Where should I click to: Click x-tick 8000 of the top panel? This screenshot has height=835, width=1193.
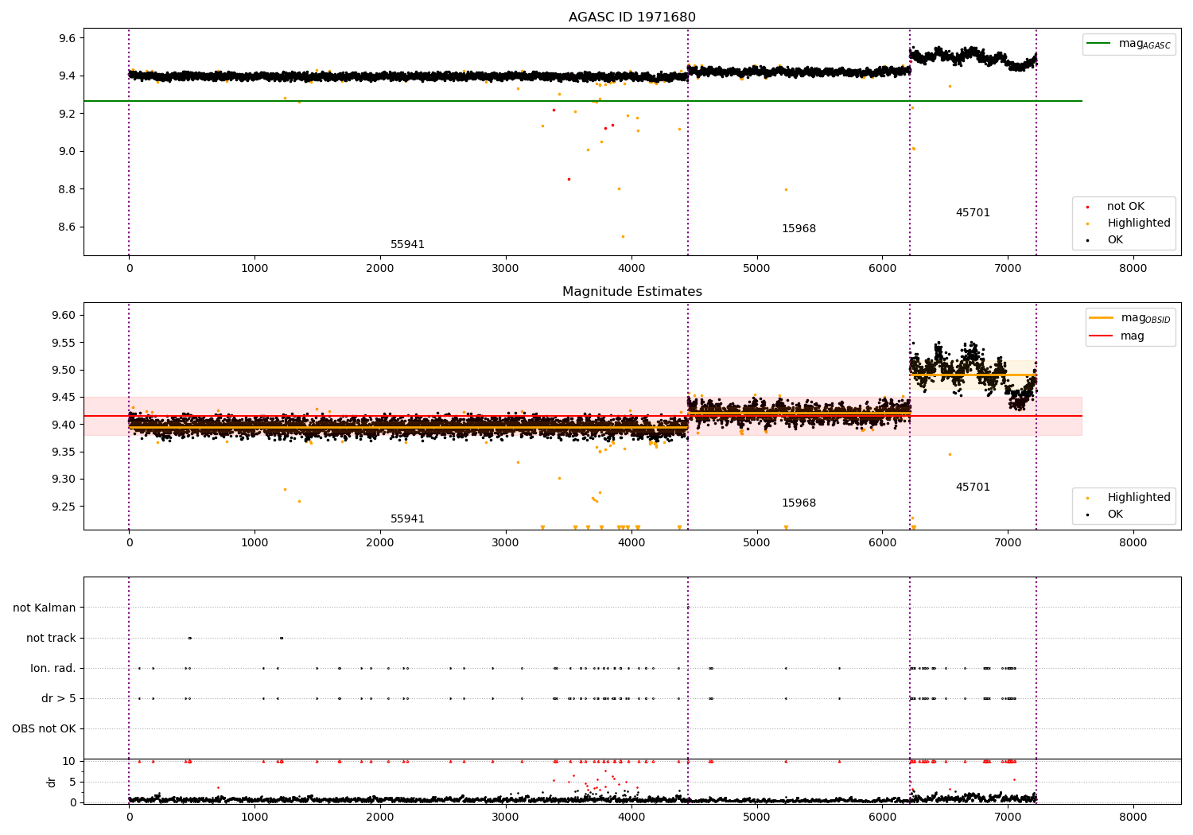pyautogui.click(x=1133, y=269)
